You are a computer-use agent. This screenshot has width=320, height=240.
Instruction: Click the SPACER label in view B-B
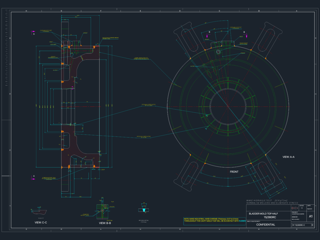click(112, 207)
